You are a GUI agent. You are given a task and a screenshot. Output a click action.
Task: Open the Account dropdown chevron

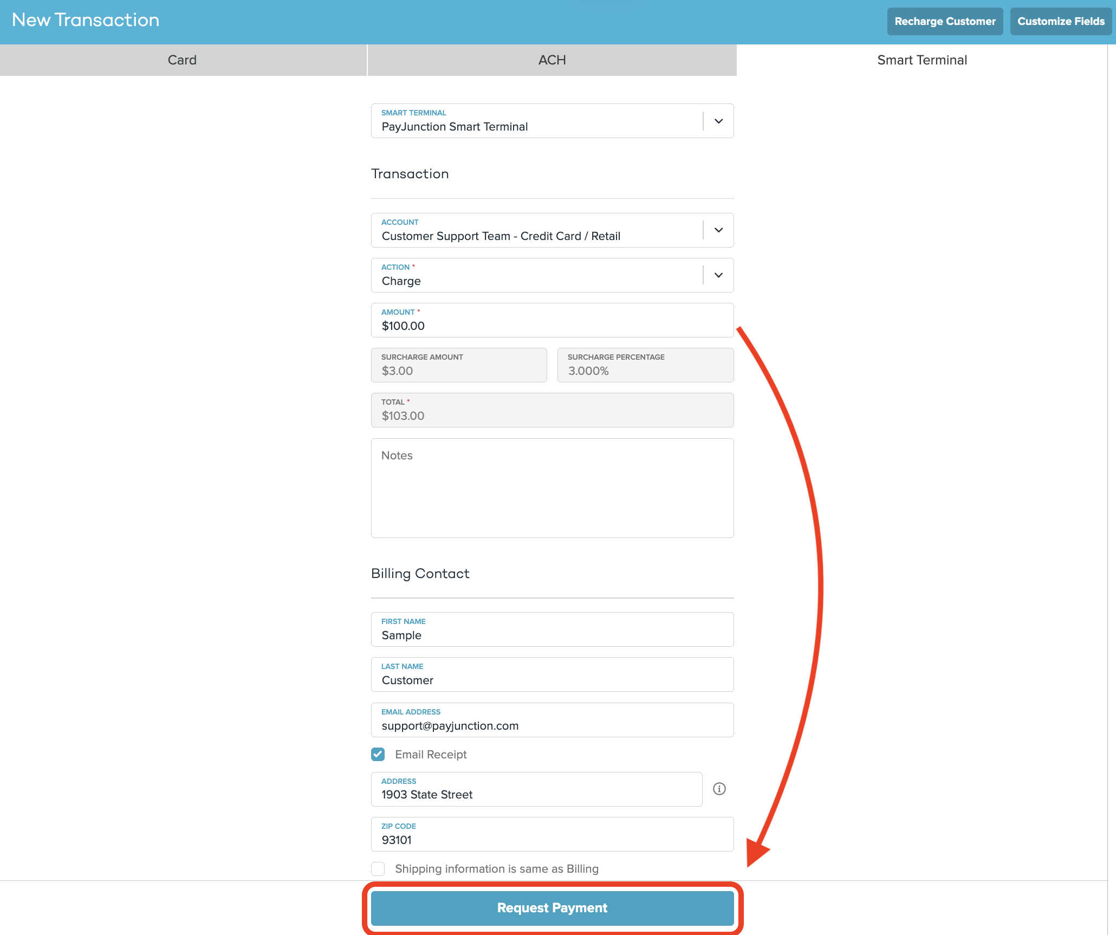(x=718, y=230)
